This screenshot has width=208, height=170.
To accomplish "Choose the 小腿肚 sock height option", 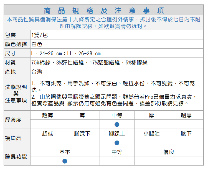I will [x=151, y=134].
